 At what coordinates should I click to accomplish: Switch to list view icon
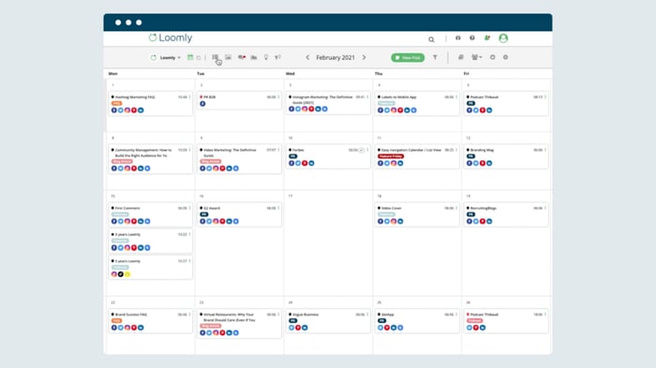pos(215,57)
